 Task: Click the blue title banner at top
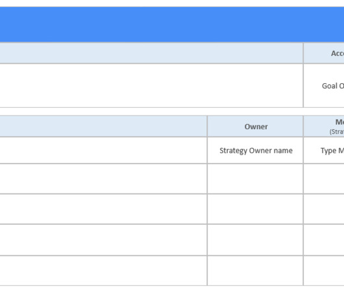[172, 25]
